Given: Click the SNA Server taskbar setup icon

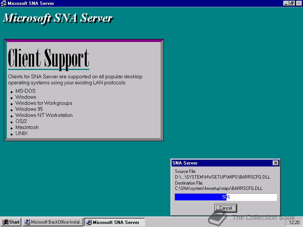Looking at the screenshot, I should pos(89,222).
